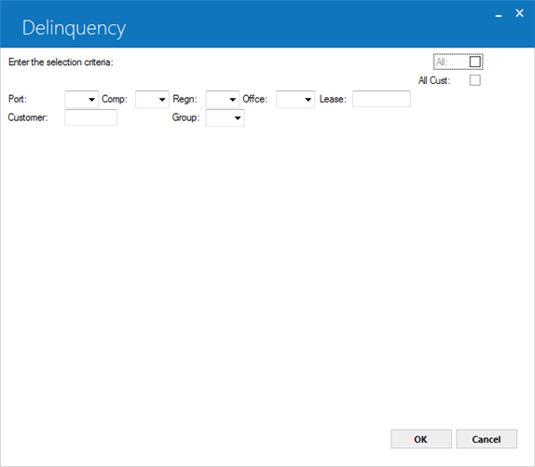Open the Regn dropdown
Image resolution: width=535 pixels, height=467 pixels.
point(223,99)
